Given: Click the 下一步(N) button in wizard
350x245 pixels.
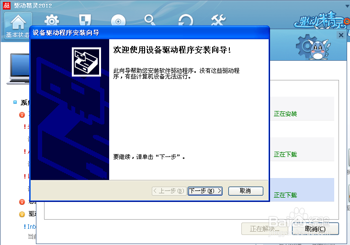Looking at the screenshot, I should point(205,191).
